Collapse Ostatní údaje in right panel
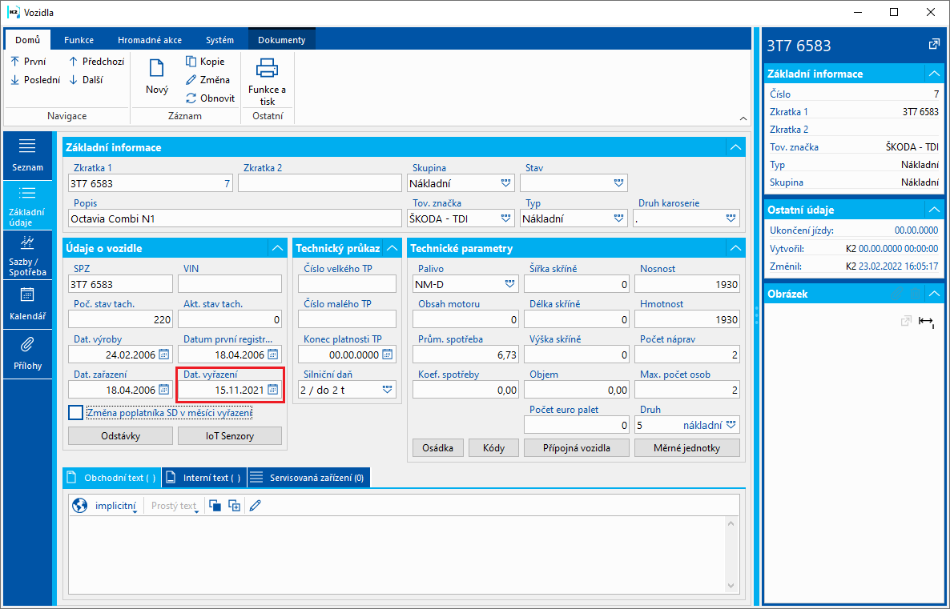Screen dimensions: 950x609 [x=934, y=210]
